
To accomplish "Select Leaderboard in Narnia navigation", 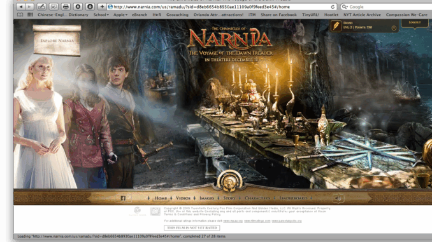I will tap(293, 198).
